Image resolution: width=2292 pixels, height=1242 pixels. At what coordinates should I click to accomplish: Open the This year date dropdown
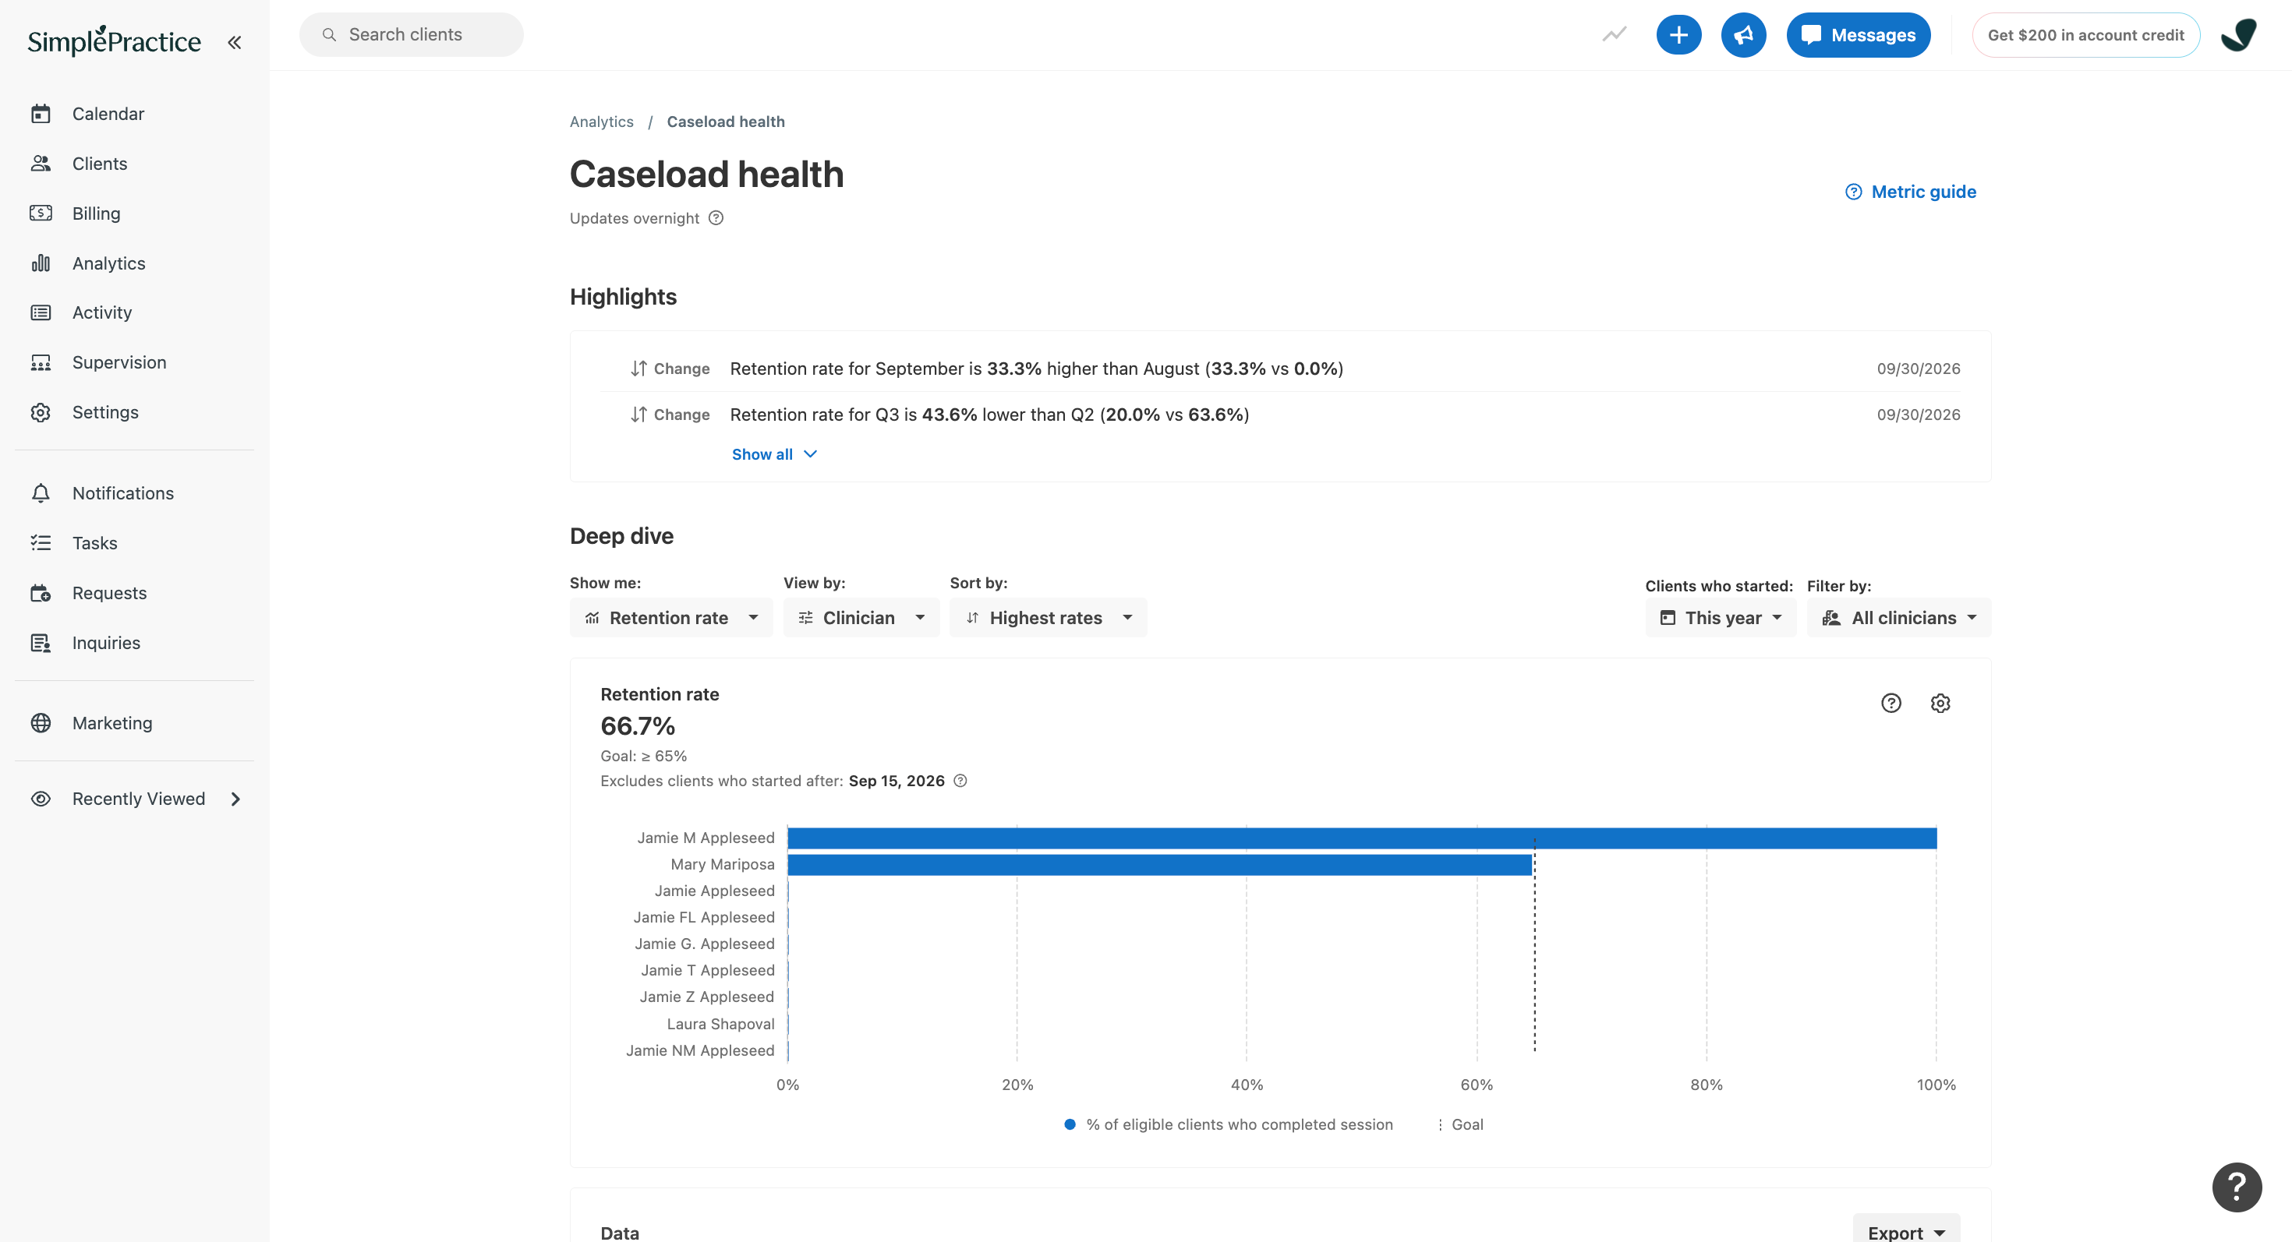[1720, 618]
